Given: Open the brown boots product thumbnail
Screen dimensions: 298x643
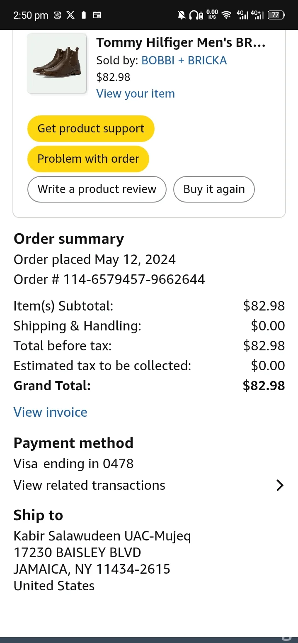Looking at the screenshot, I should [57, 64].
